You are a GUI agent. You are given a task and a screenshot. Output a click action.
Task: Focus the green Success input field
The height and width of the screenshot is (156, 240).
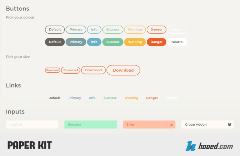click(91, 124)
